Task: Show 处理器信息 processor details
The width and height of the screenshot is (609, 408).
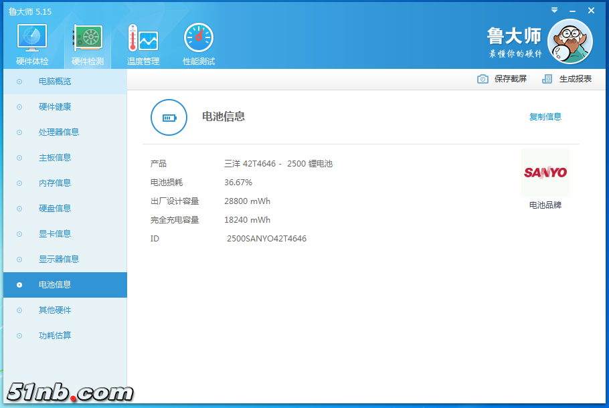Action: click(x=59, y=132)
